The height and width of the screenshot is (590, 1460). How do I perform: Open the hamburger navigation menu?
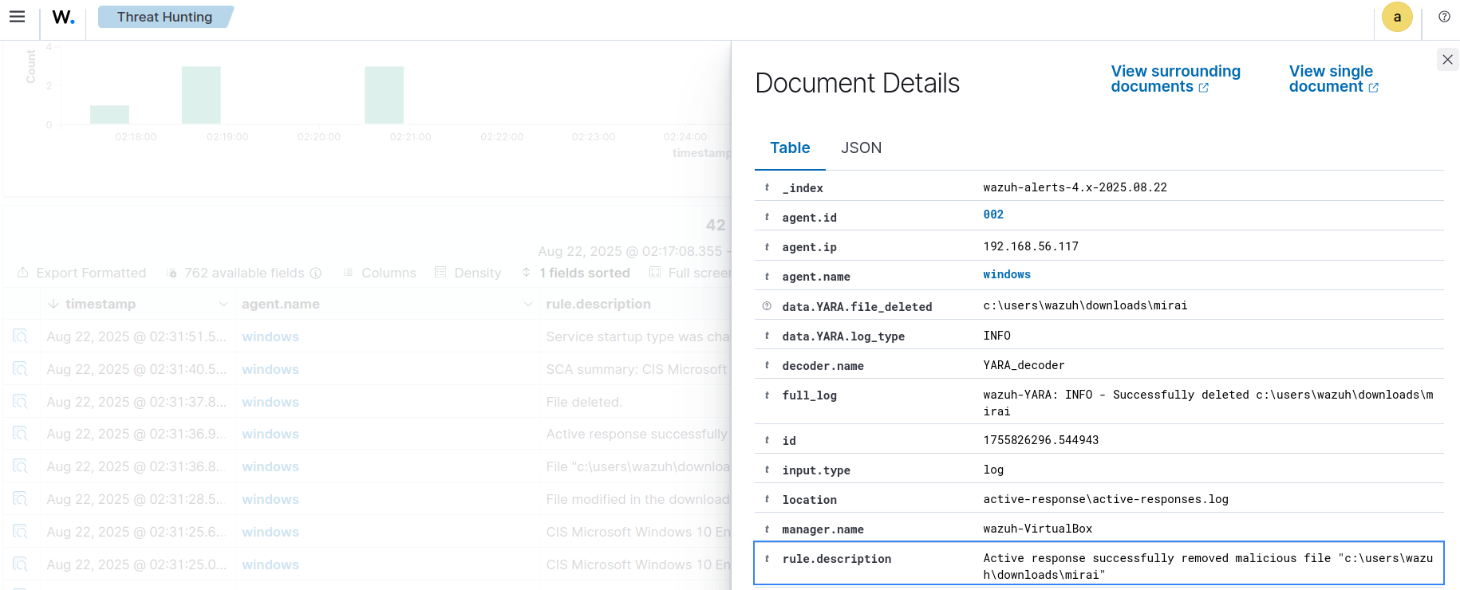click(17, 17)
